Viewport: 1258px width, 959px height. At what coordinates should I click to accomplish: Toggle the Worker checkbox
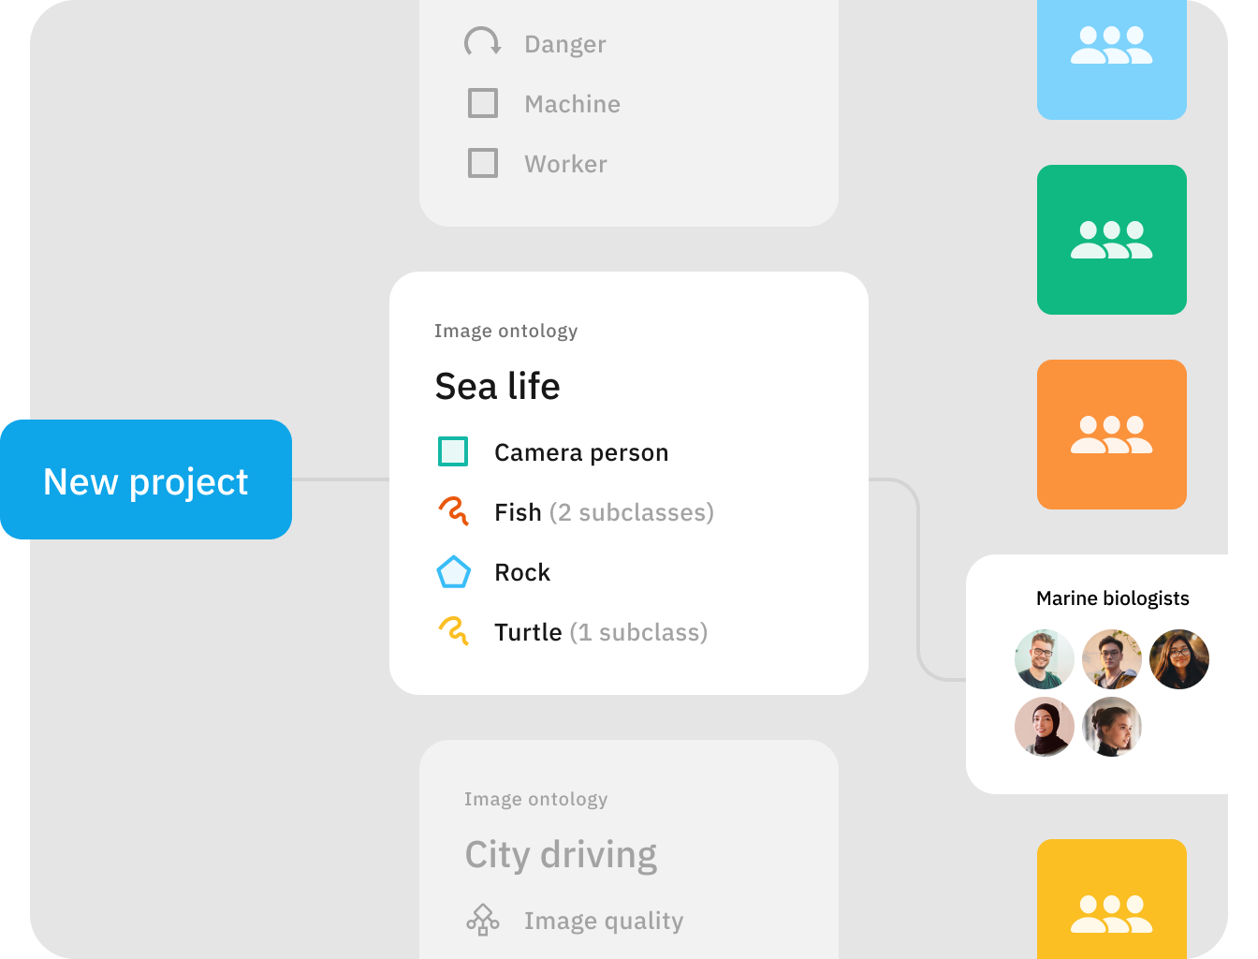(483, 163)
